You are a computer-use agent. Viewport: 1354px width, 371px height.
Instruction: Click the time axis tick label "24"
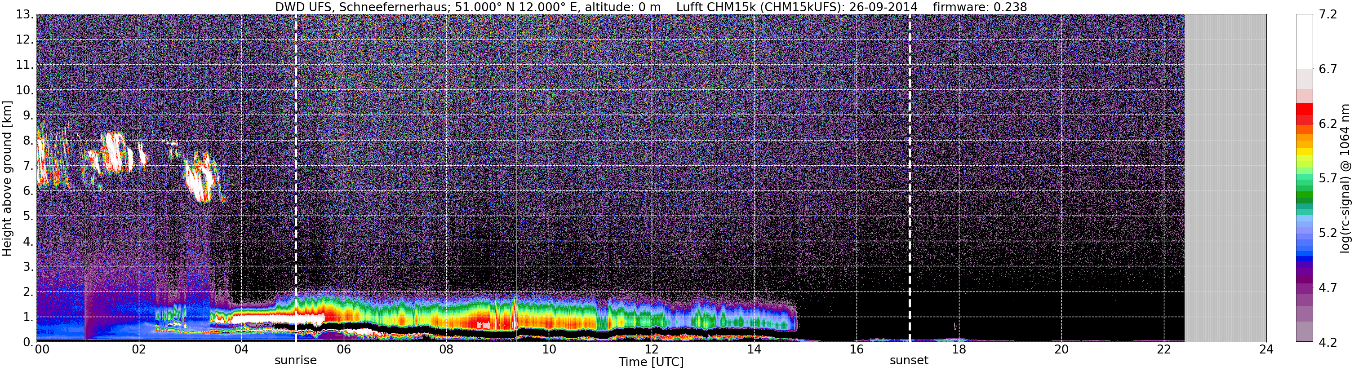(1265, 349)
